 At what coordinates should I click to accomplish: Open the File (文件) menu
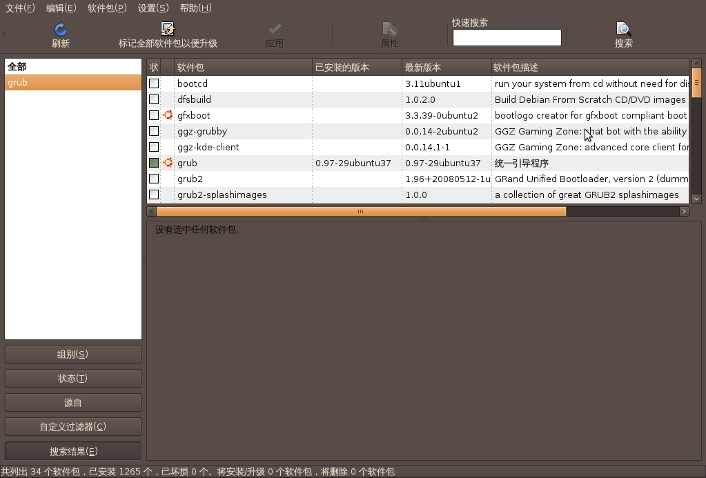pos(20,8)
